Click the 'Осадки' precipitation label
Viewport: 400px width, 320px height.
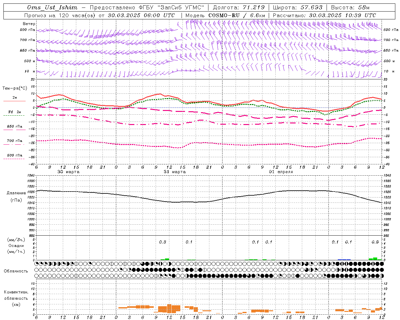pos(16,246)
